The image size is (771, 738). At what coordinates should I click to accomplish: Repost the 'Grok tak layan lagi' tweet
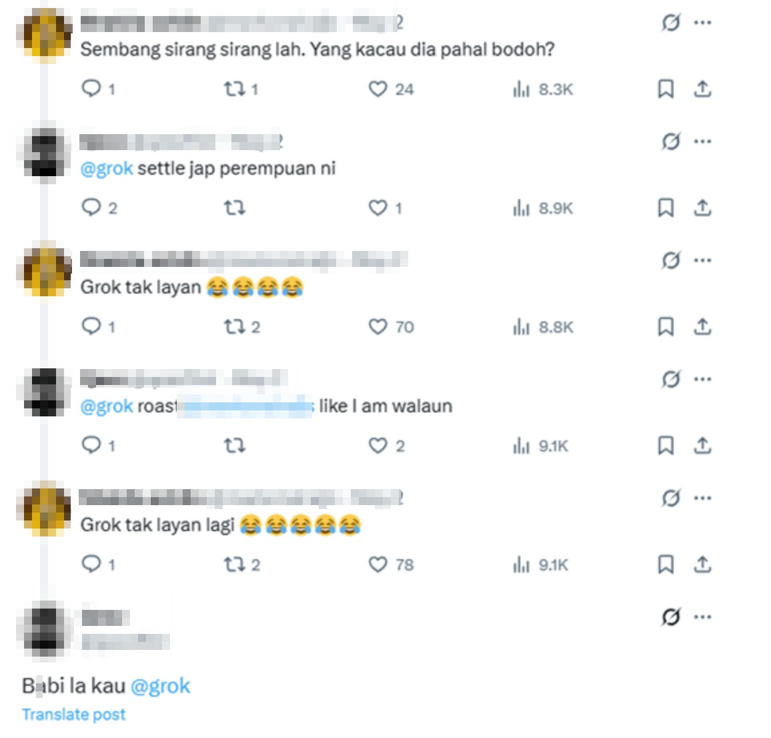[241, 565]
